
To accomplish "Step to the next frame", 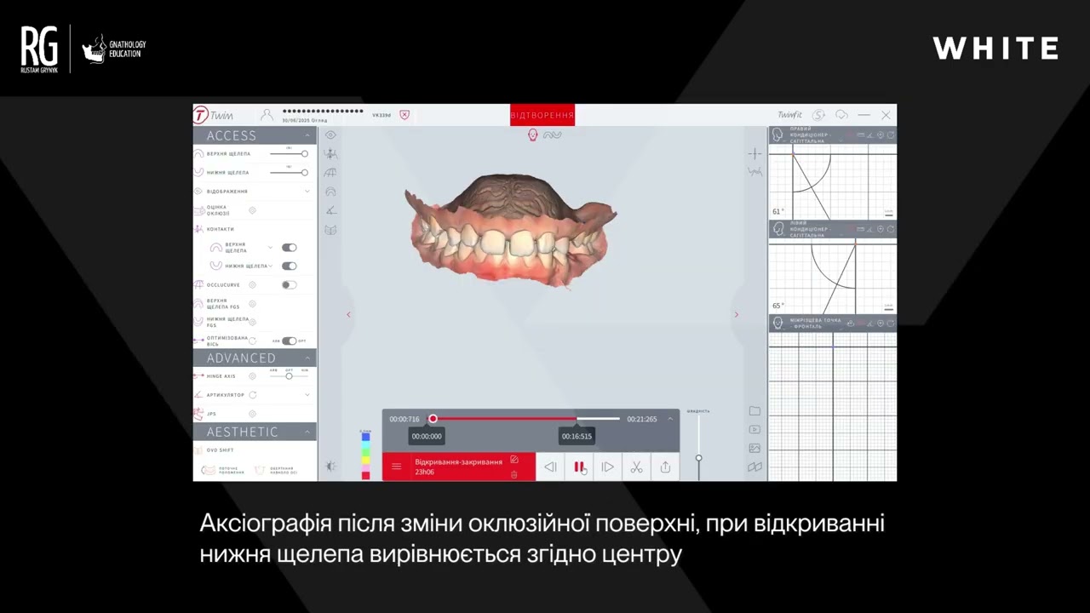I will pos(607,467).
